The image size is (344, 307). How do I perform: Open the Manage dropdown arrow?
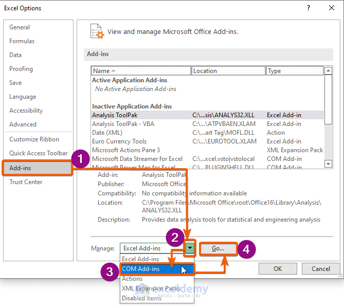coord(190,248)
